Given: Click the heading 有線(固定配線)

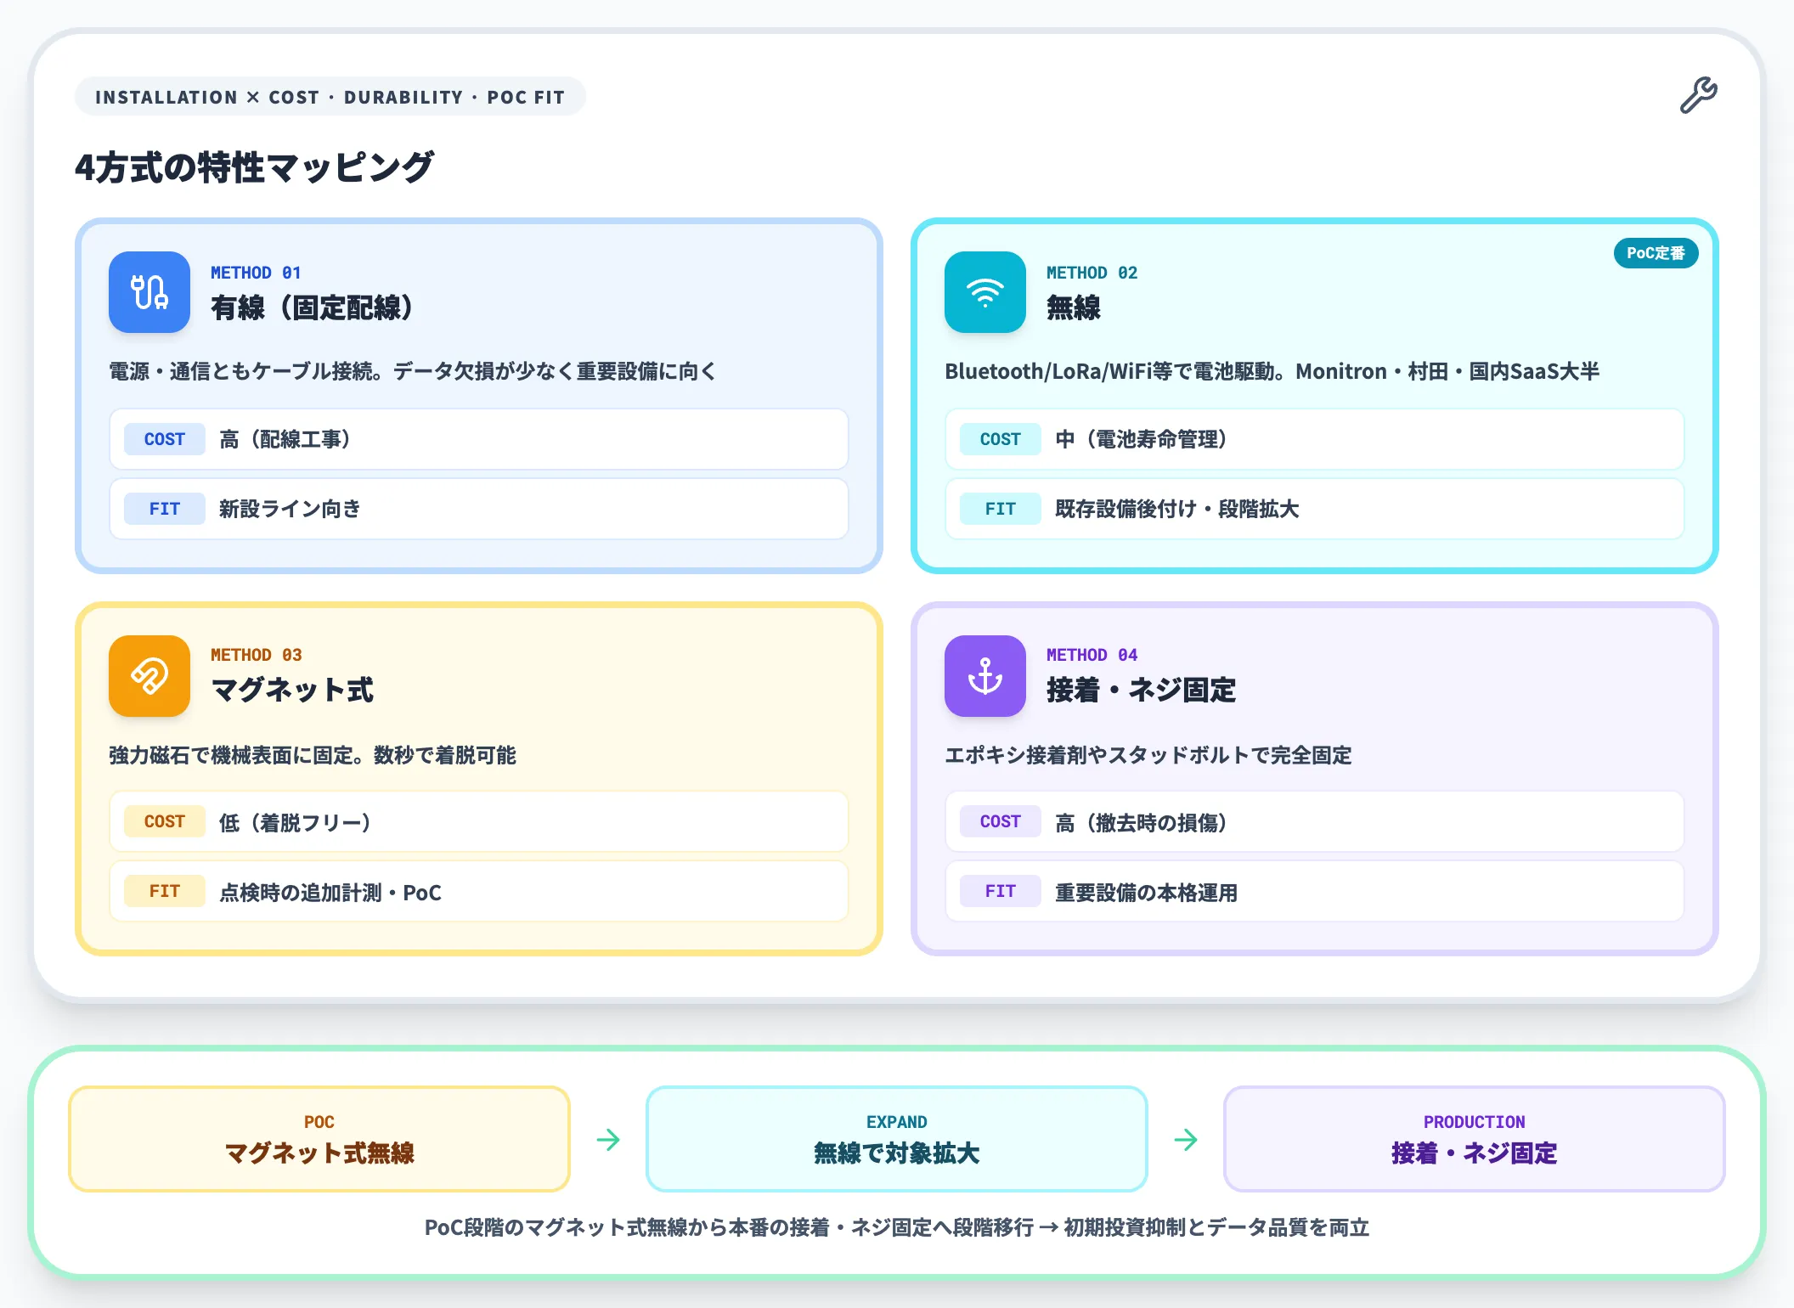Looking at the screenshot, I should pos(313,307).
